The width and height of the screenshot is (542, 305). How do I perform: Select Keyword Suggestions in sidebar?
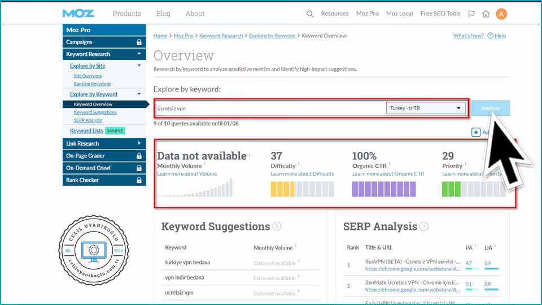point(95,112)
